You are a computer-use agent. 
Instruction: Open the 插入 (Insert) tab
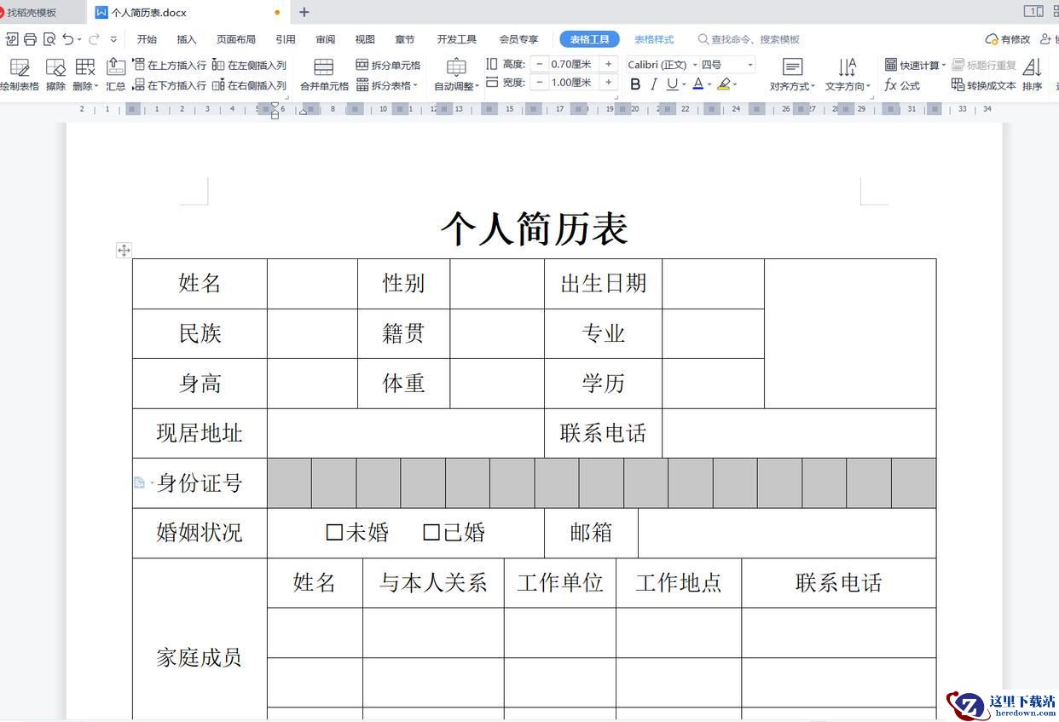click(187, 39)
